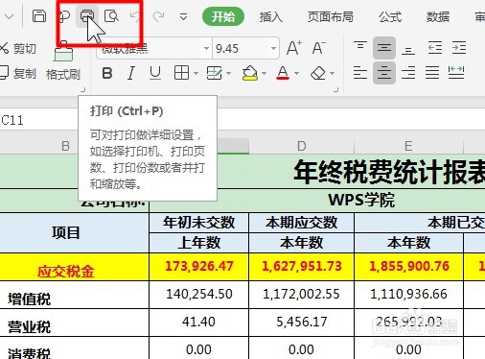Open the 页面布局 tab
Image resolution: width=485 pixels, height=359 pixels.
(331, 16)
